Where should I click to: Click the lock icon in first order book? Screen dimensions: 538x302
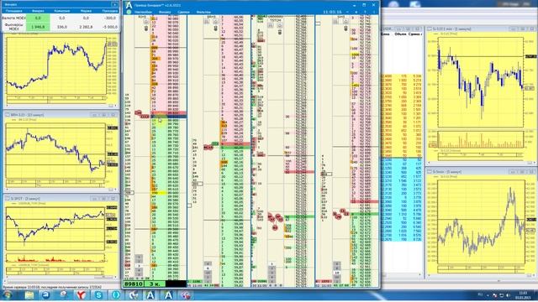145,29
